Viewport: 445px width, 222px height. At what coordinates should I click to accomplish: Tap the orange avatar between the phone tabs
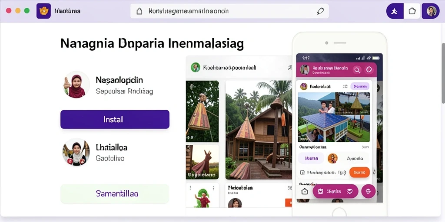(332, 158)
